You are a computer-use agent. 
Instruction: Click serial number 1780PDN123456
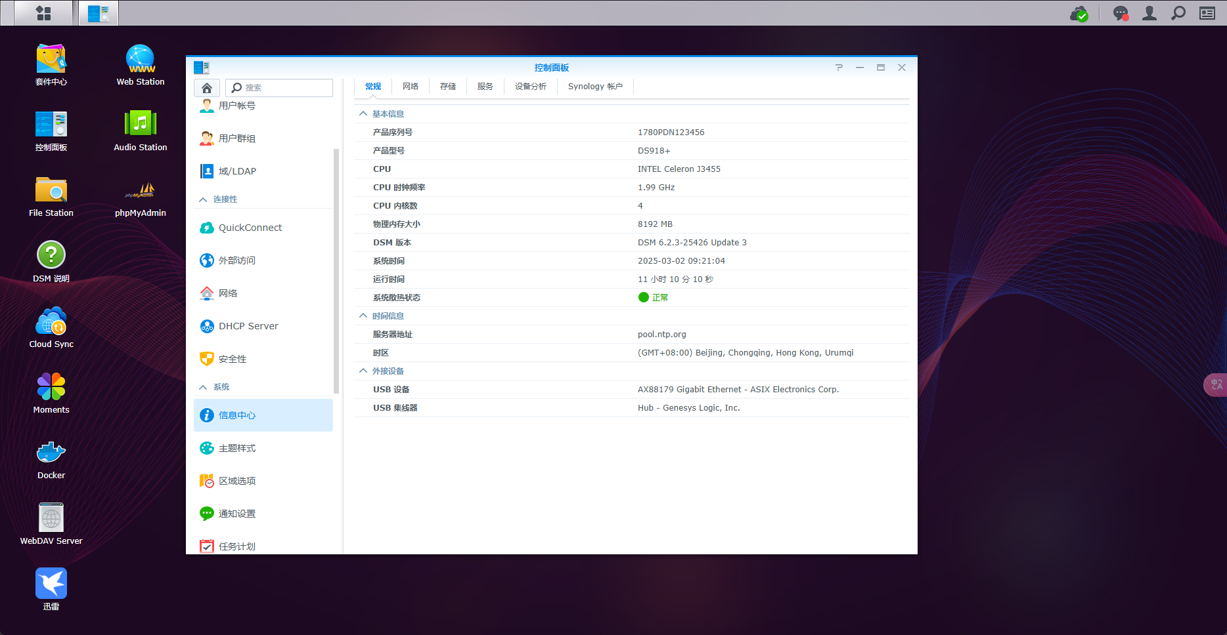point(671,133)
